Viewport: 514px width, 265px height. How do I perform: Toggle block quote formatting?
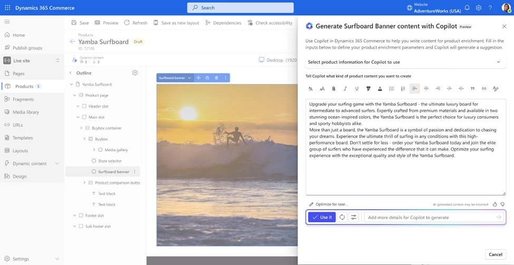[472, 89]
